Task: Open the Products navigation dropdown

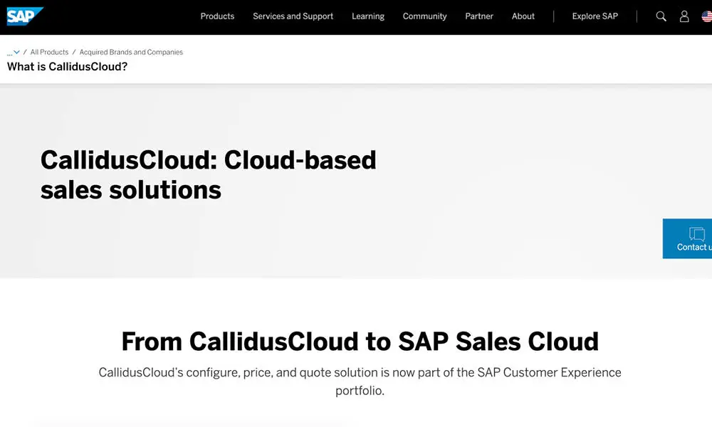Action: coord(217,16)
